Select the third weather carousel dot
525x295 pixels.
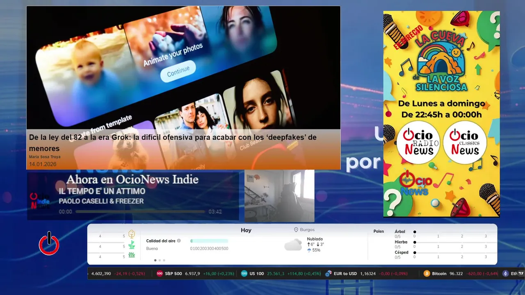coord(164,260)
